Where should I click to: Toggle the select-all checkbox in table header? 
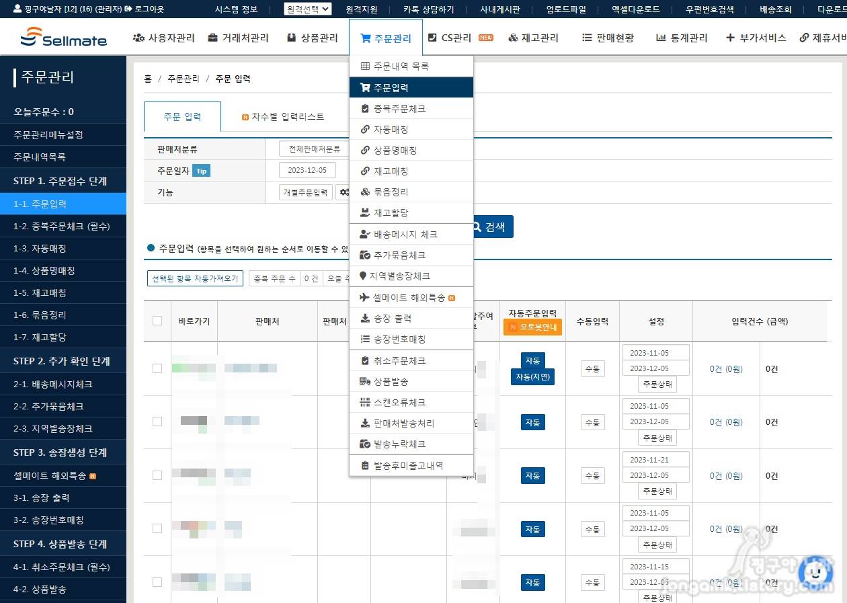click(x=157, y=321)
